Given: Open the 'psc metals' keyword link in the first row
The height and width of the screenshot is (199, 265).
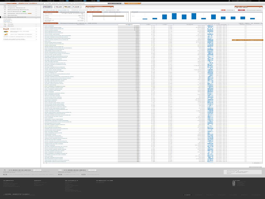Looking at the screenshot, I should pos(49,26).
